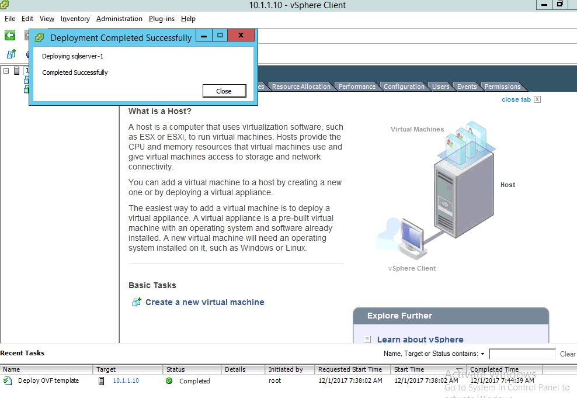Open the Inventory menu

click(x=75, y=19)
